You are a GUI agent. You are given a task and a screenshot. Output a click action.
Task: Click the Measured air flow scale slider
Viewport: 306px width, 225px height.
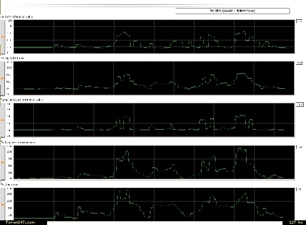coord(2,78)
